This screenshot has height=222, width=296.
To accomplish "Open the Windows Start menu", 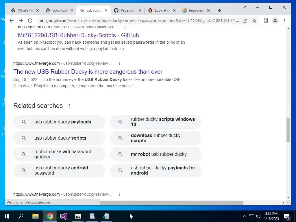I will click(7, 216).
